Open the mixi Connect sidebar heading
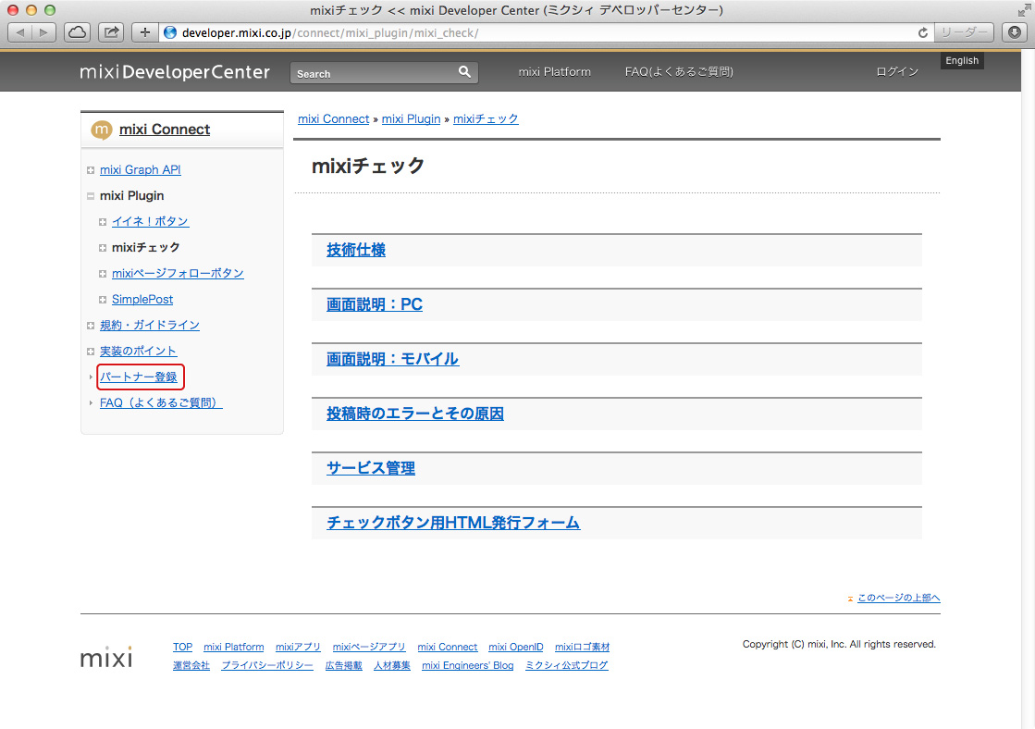The width and height of the screenshot is (1035, 729). click(165, 130)
